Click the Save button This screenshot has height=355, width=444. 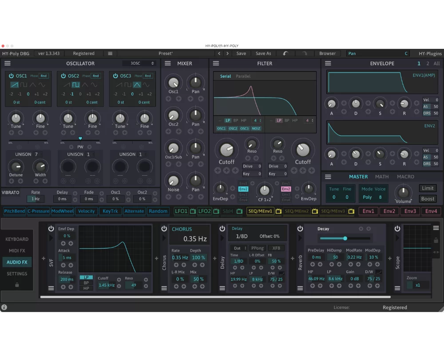click(241, 54)
